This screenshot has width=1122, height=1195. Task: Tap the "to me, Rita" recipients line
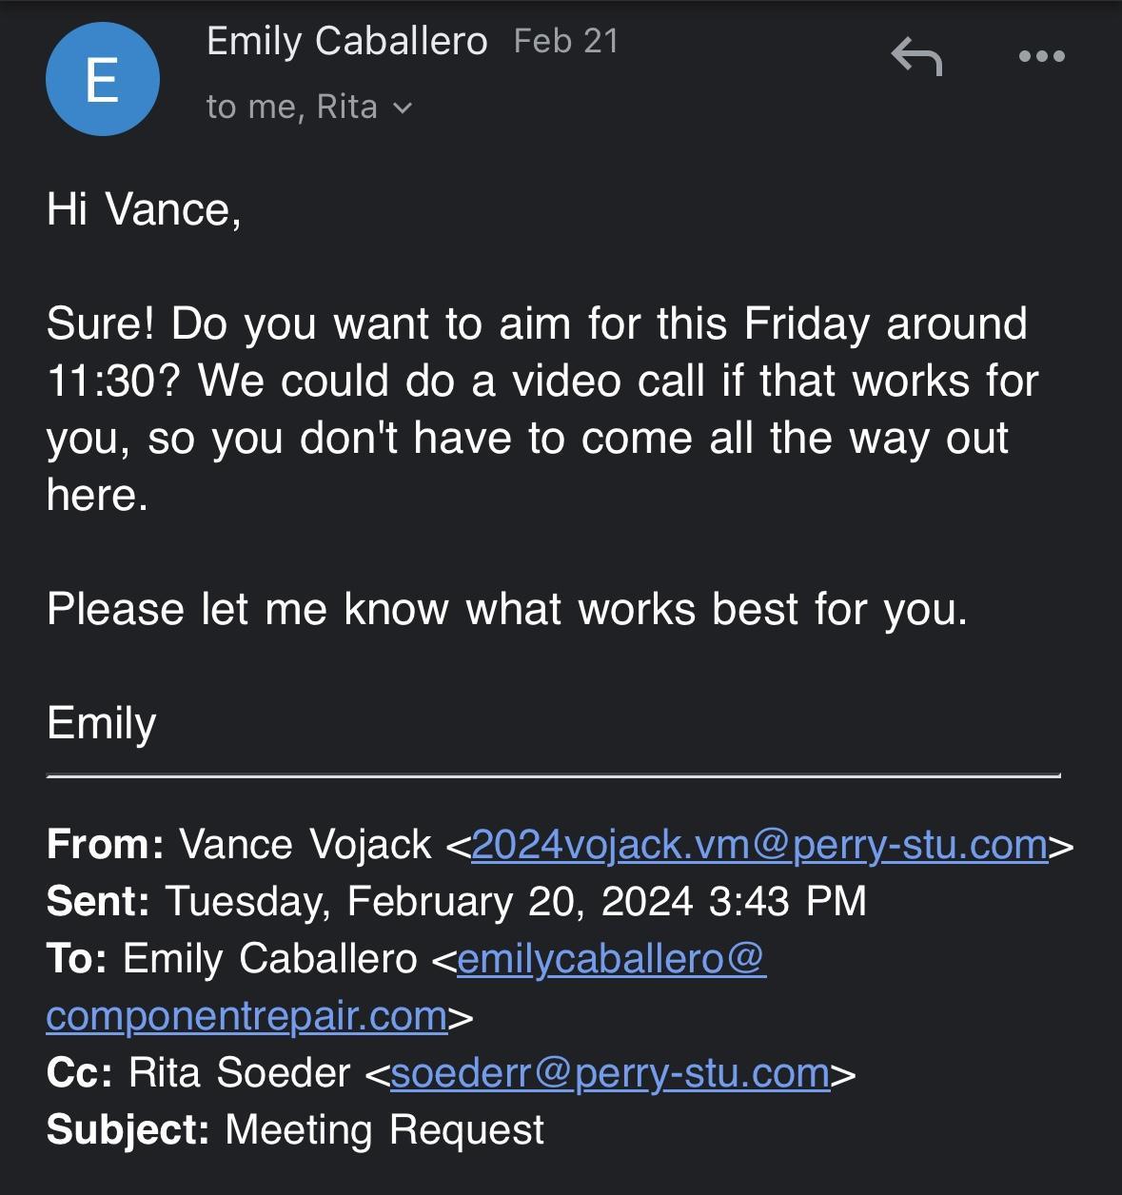point(292,108)
